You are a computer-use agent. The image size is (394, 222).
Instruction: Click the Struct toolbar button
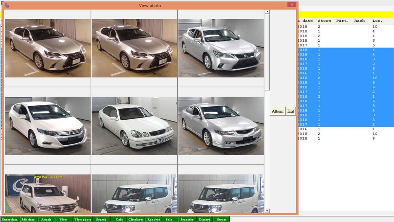click(221, 219)
